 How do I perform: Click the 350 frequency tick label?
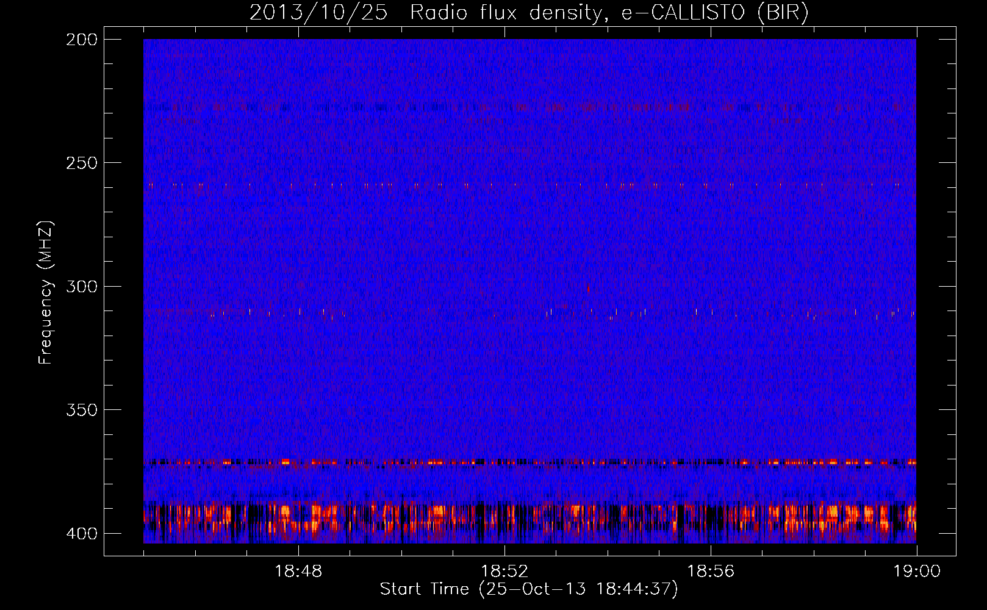(81, 409)
